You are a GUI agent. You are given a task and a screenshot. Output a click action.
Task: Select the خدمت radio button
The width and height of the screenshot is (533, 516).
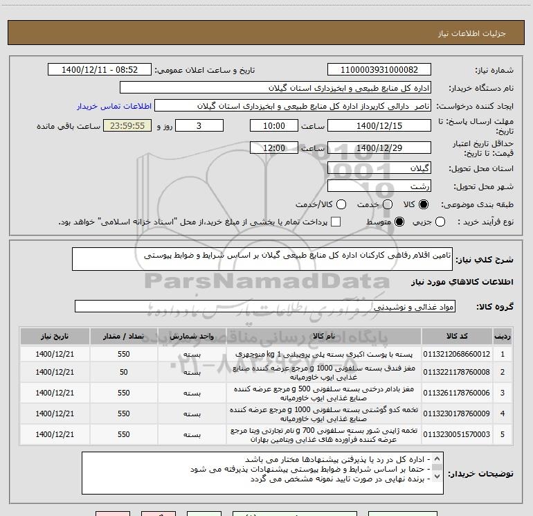[x=388, y=204]
